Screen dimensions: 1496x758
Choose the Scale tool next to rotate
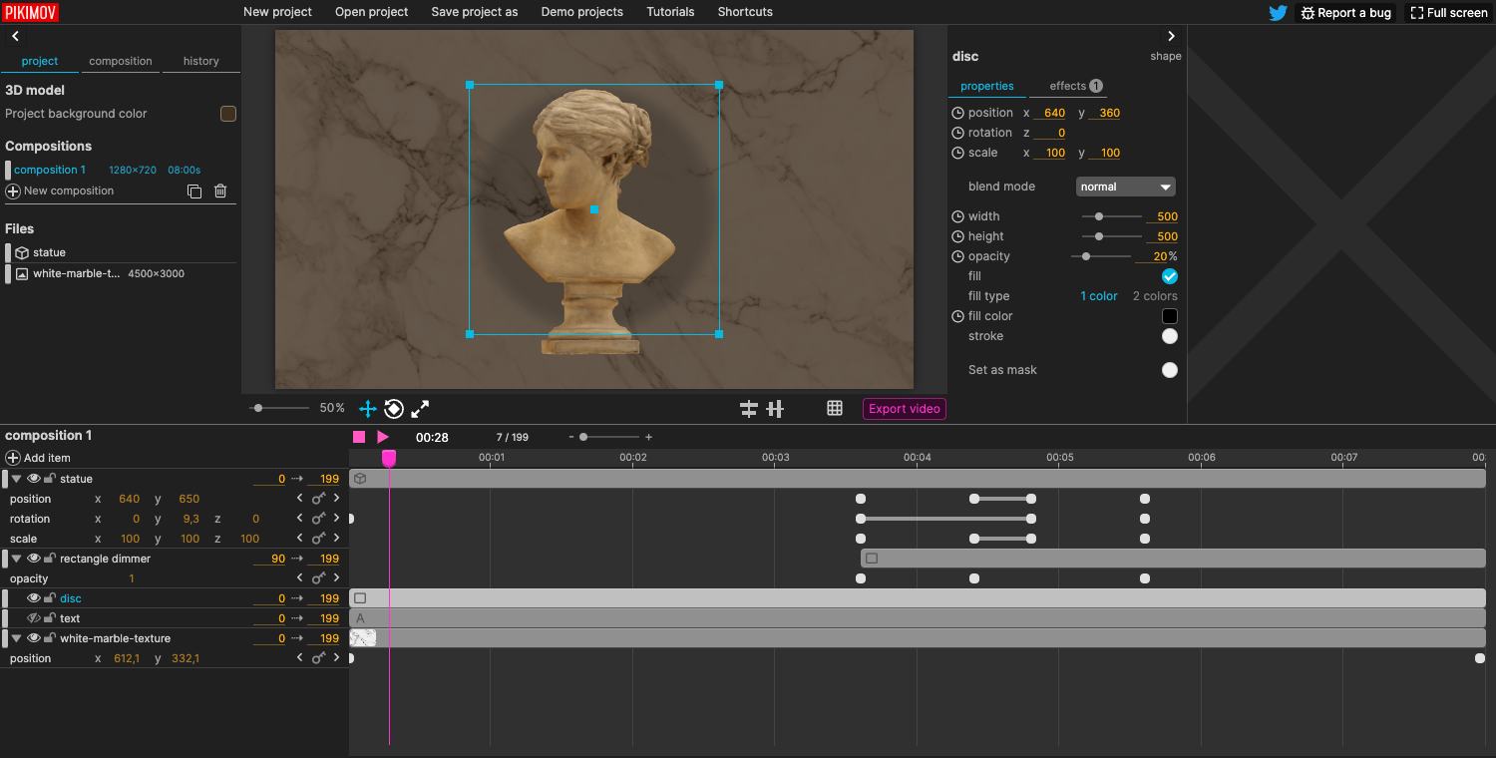[419, 409]
